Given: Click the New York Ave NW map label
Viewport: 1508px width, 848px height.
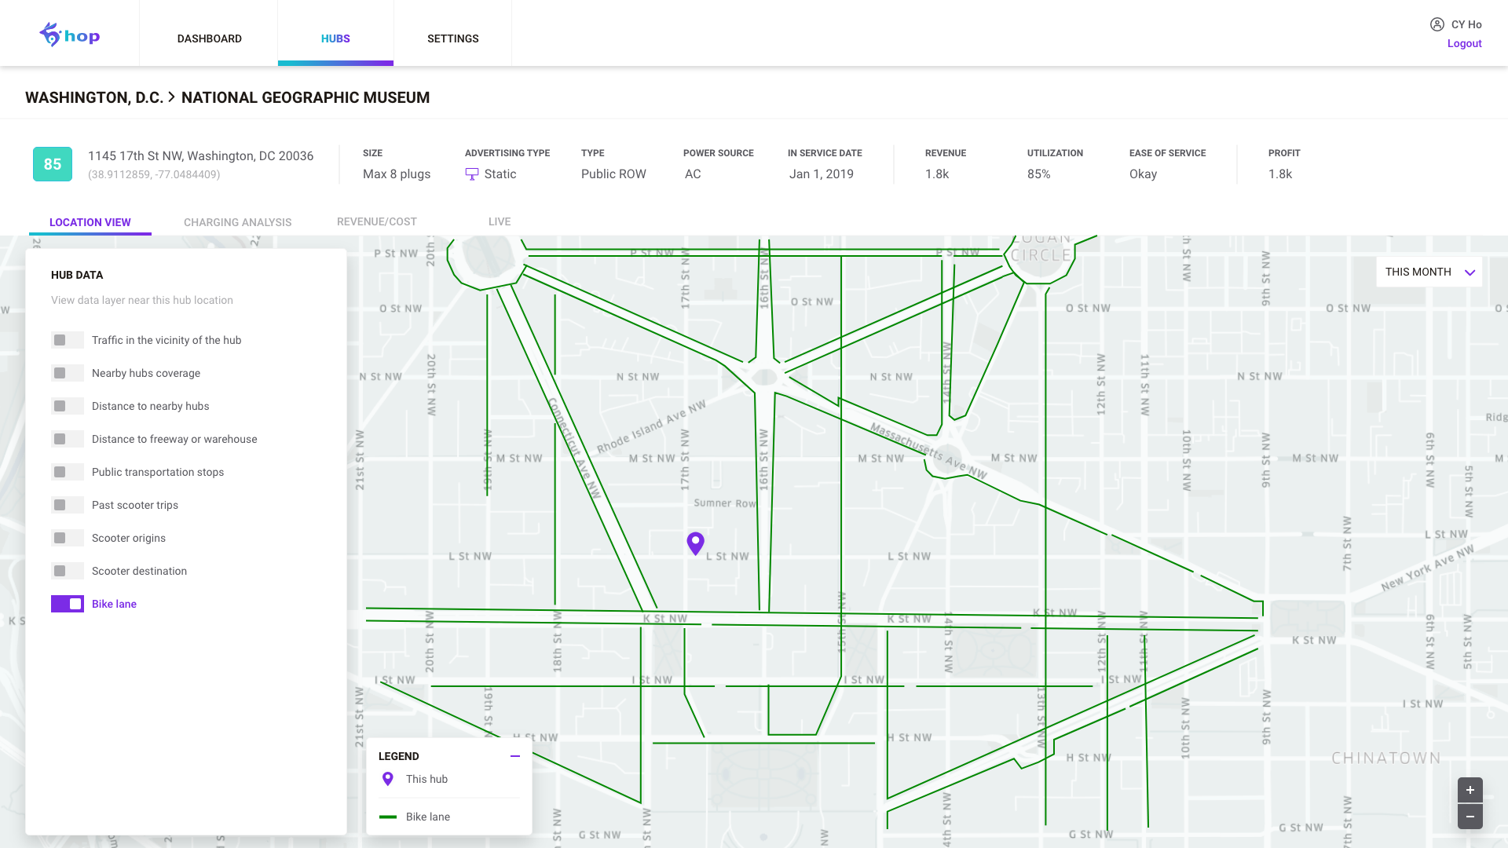Looking at the screenshot, I should point(1427,568).
